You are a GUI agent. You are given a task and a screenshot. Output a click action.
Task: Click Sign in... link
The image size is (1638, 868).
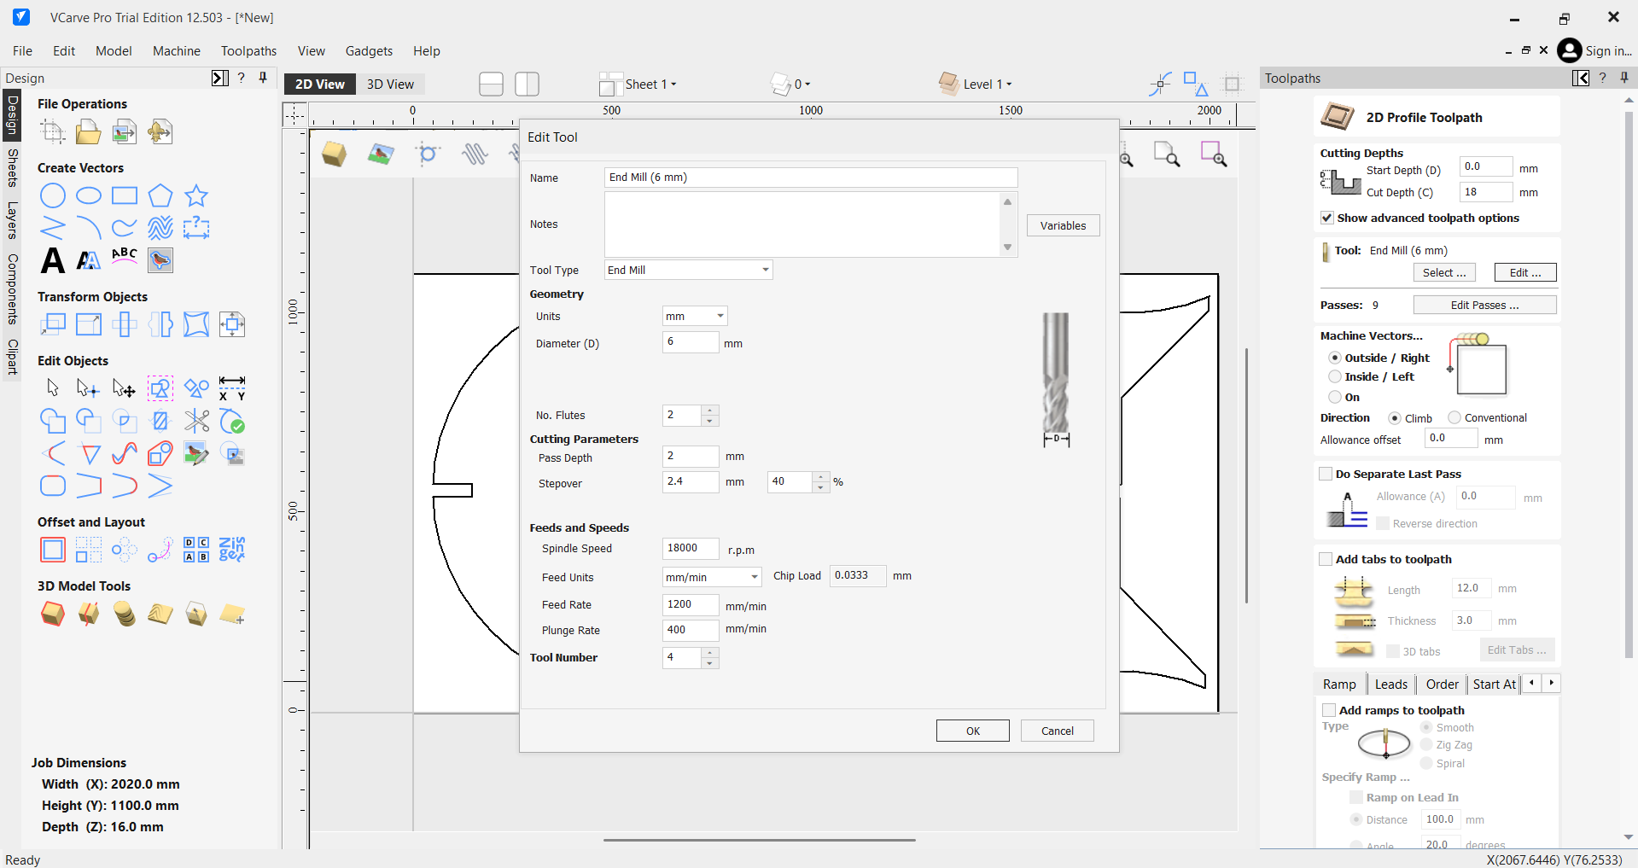click(x=1608, y=51)
